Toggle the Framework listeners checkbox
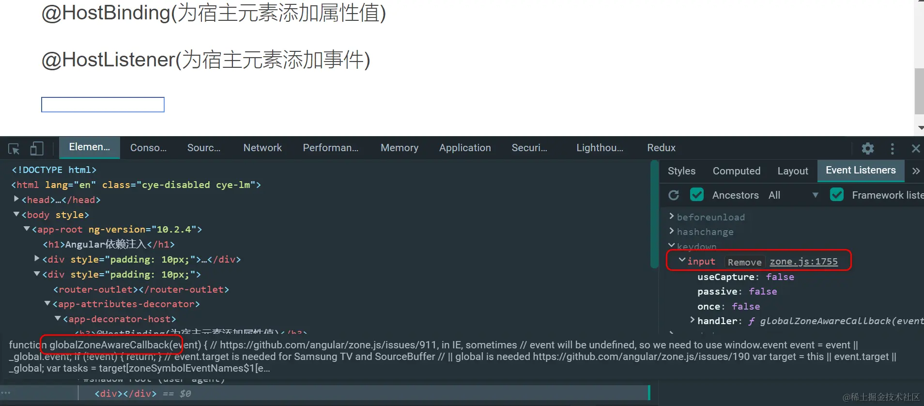Viewport: 924px width, 406px height. [837, 195]
